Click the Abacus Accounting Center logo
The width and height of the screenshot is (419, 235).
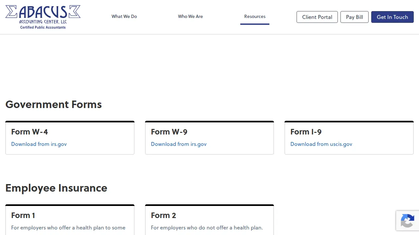click(x=43, y=17)
